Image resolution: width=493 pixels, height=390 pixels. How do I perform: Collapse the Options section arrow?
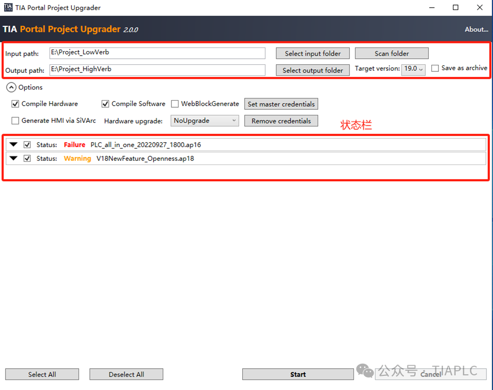(11, 88)
